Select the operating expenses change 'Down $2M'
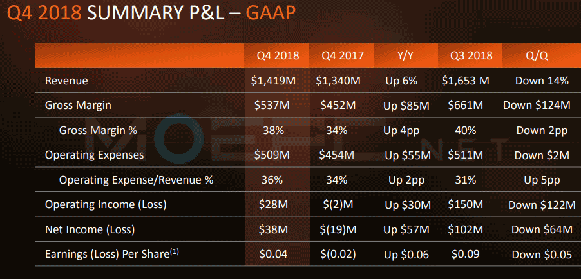This screenshot has height=279, width=581. click(543, 156)
